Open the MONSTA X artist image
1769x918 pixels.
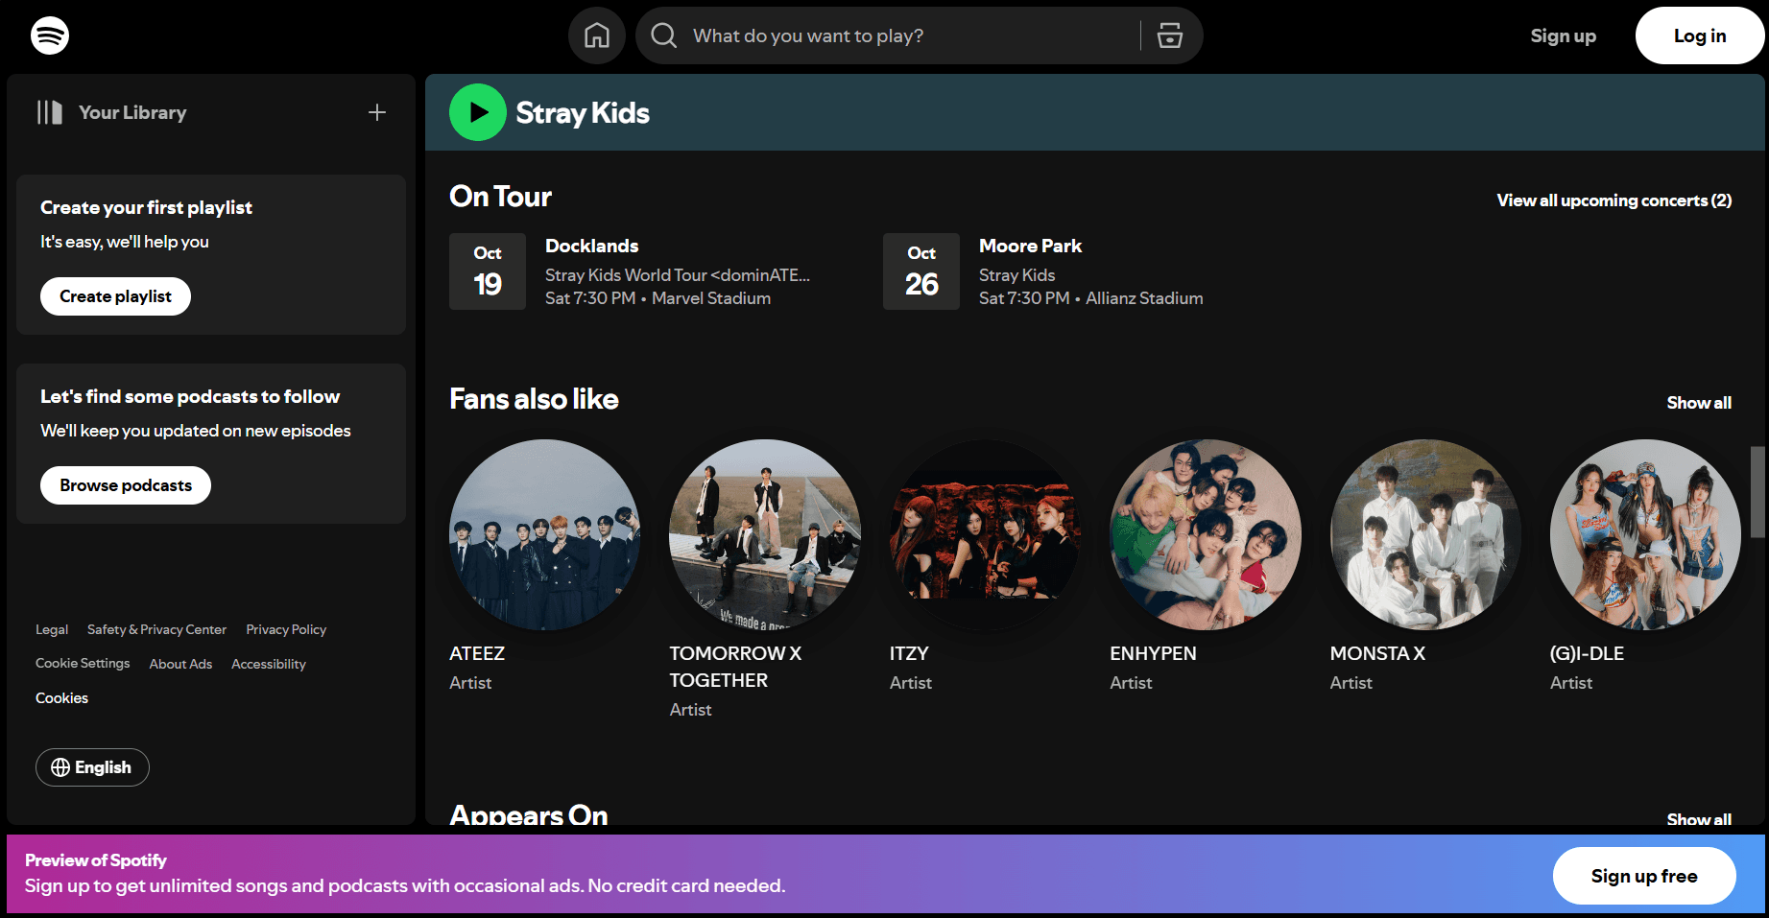tap(1426, 535)
